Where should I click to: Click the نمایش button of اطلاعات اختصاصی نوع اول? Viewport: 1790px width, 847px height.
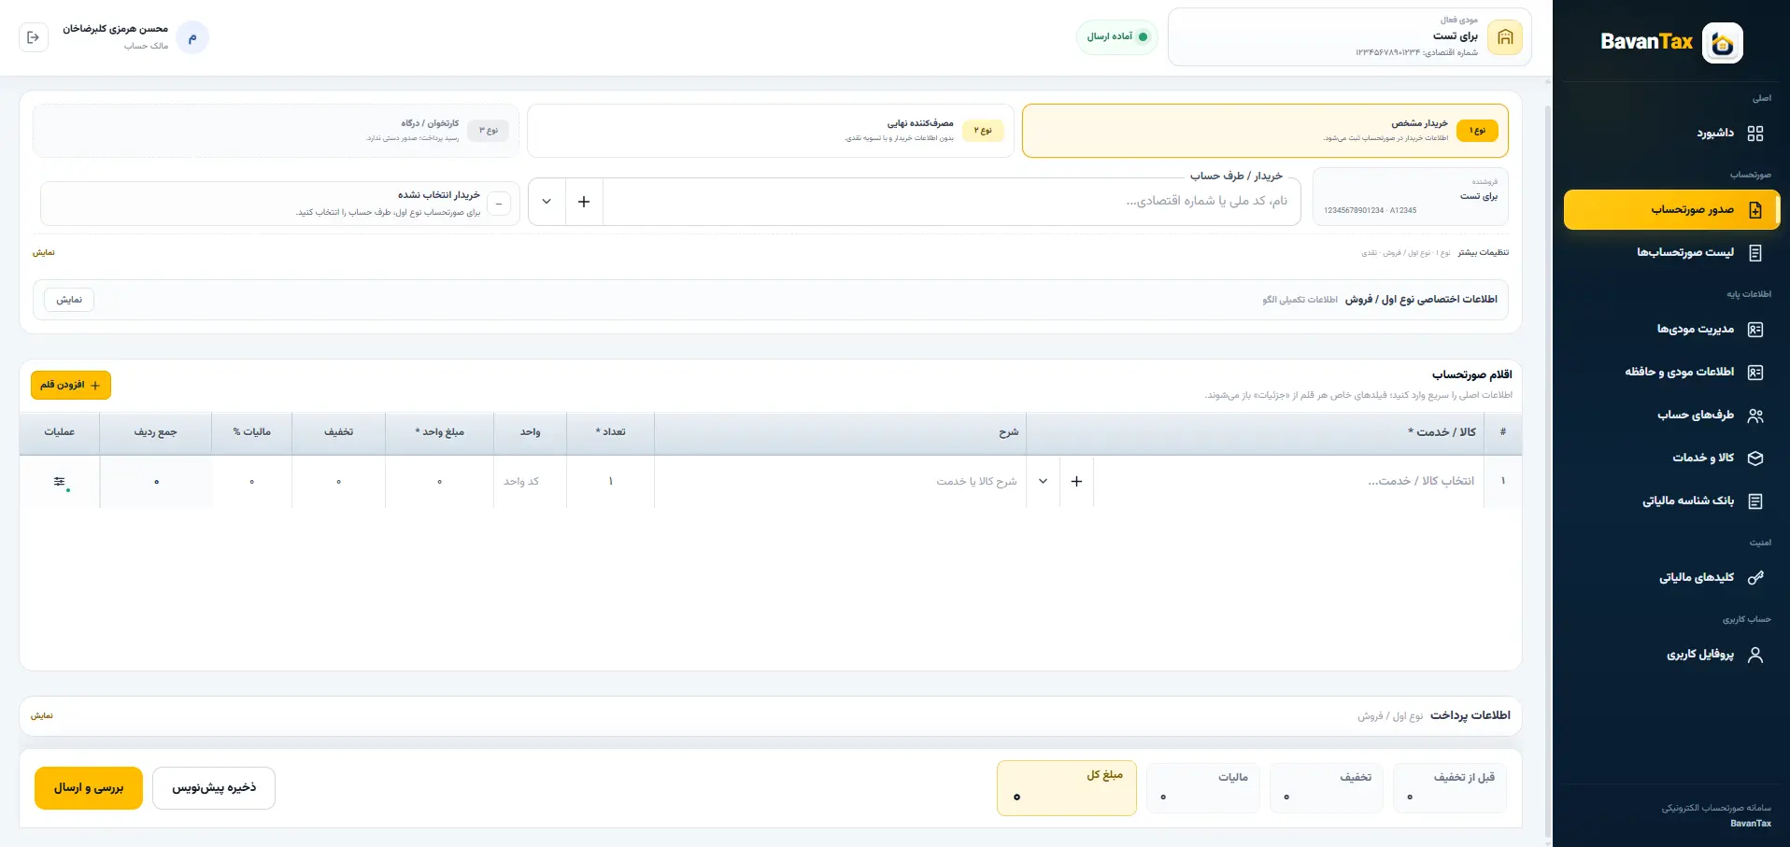pyautogui.click(x=69, y=300)
